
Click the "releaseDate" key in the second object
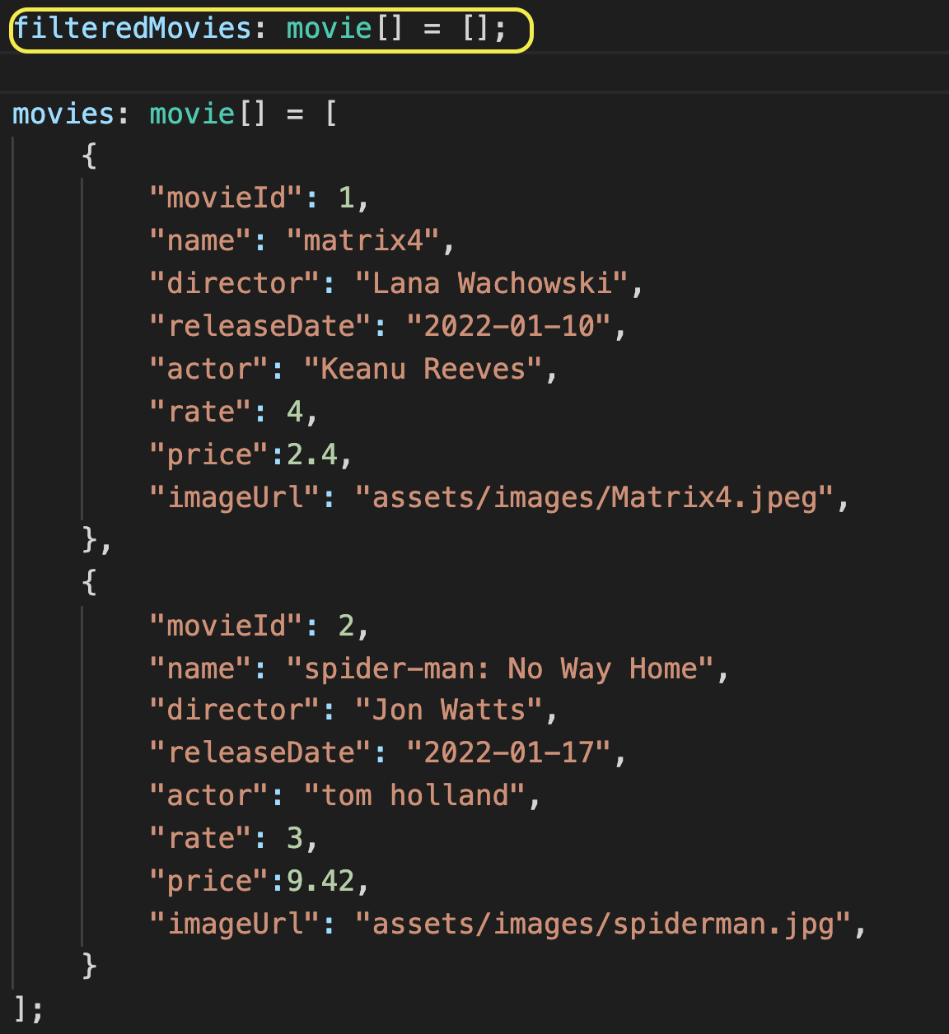coord(260,752)
